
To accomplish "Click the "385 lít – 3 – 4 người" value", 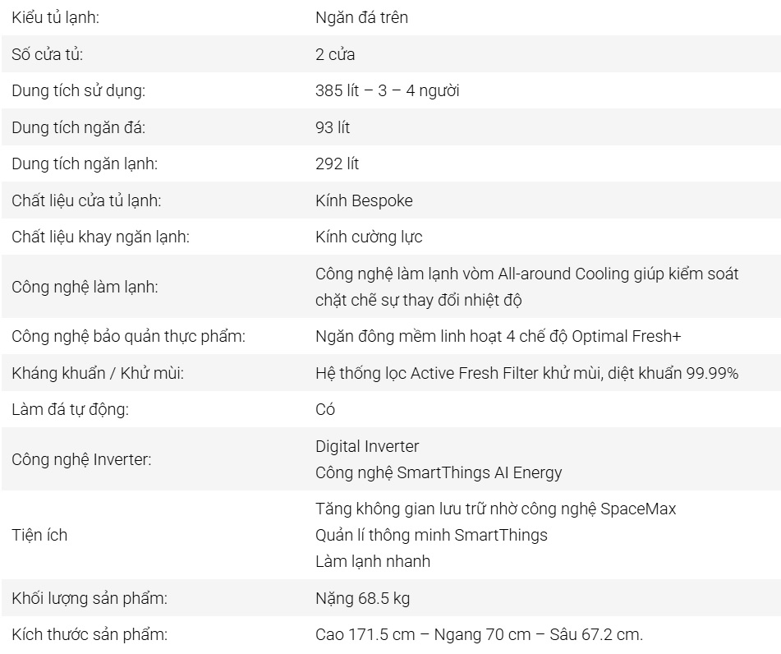I will (x=387, y=90).
